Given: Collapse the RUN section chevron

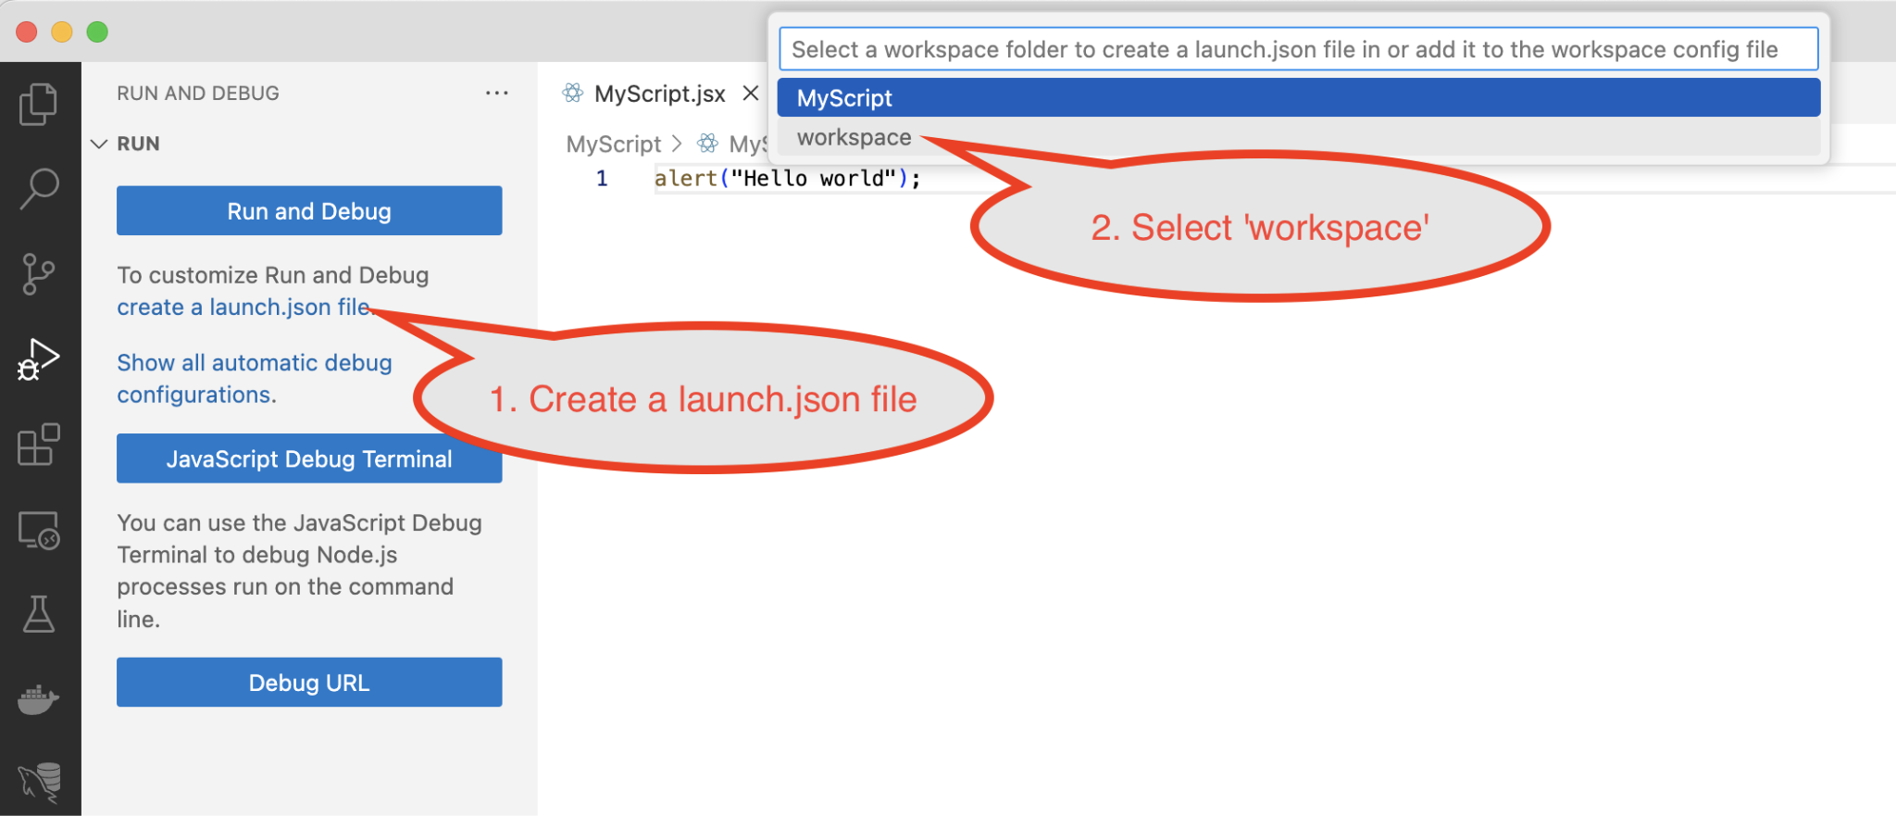Looking at the screenshot, I should point(99,144).
